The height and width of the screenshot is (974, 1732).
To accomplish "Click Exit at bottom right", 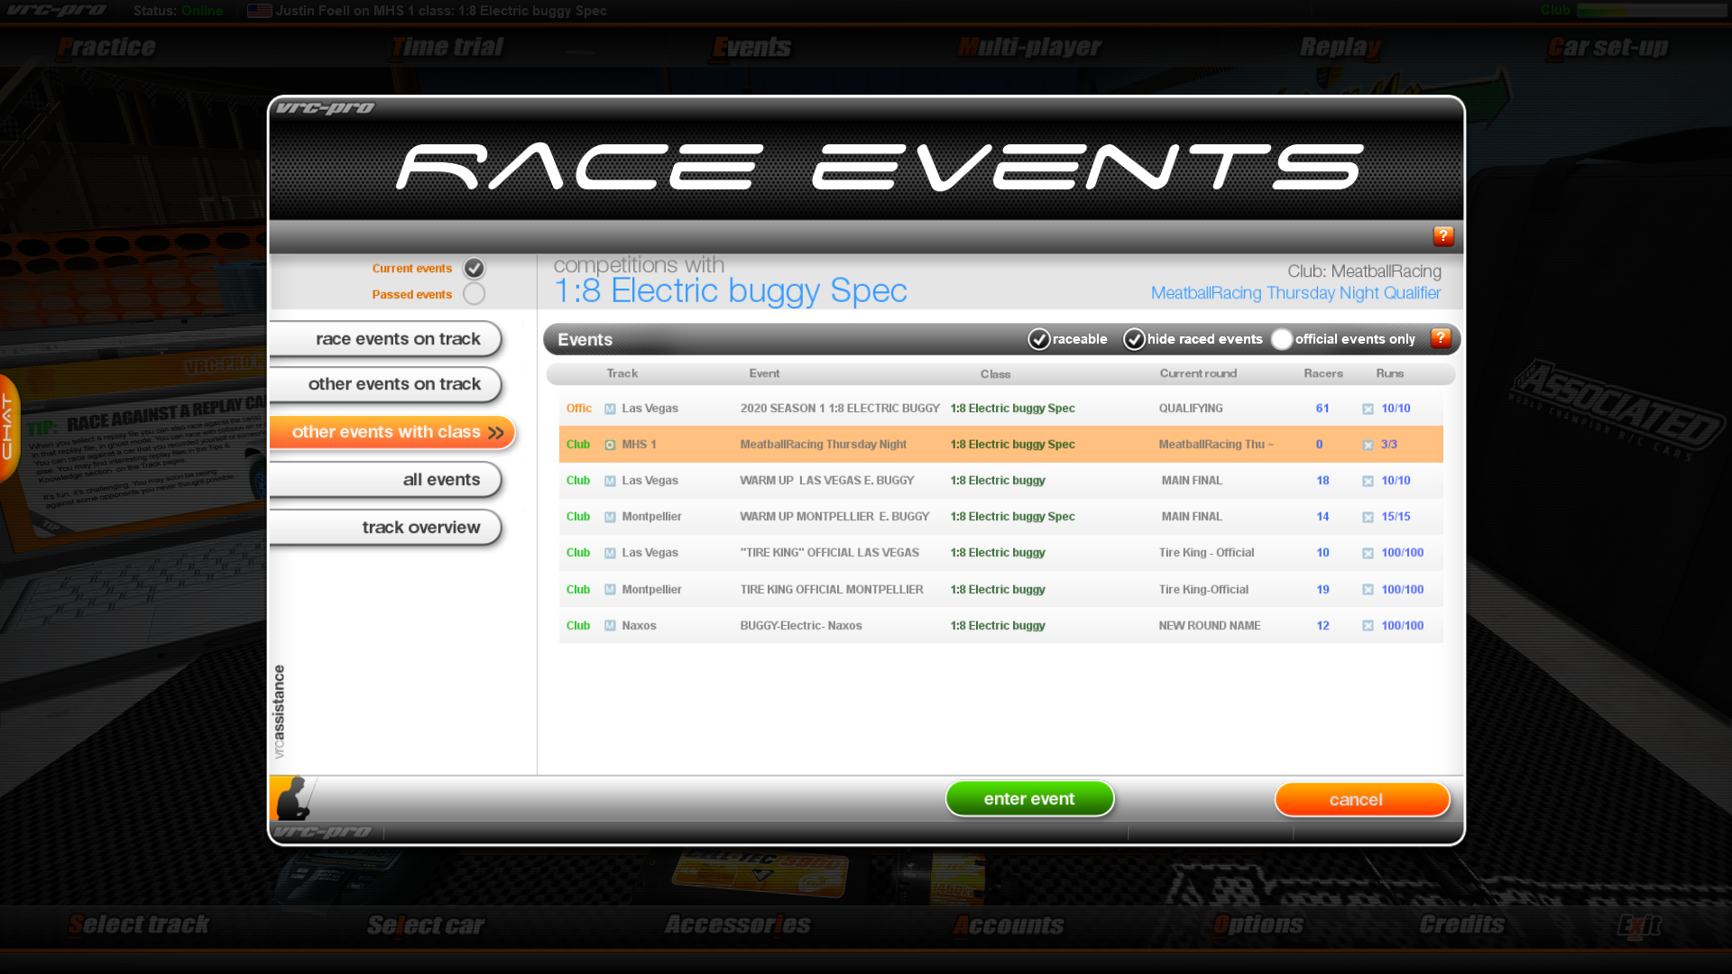I will [1639, 924].
